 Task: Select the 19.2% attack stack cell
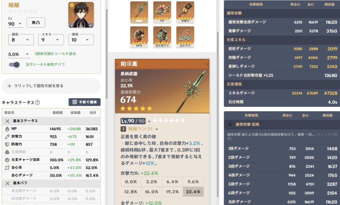(x=172, y=191)
